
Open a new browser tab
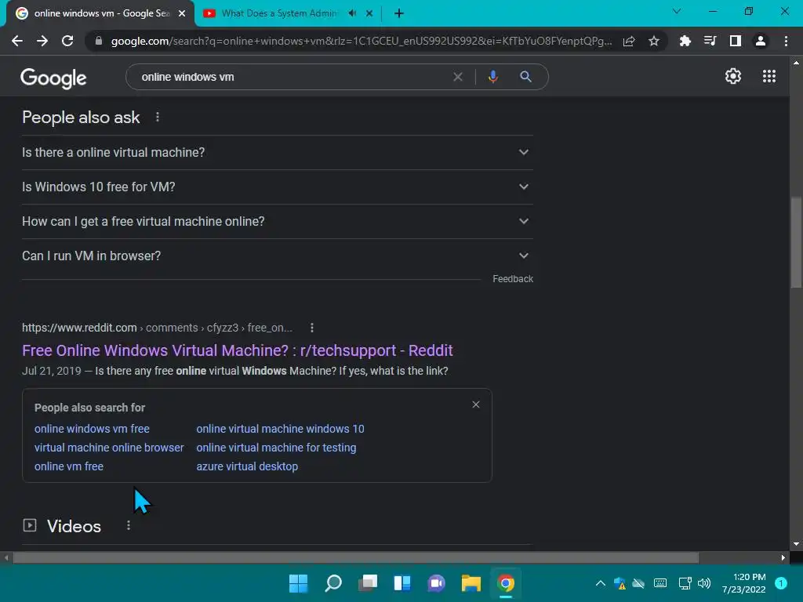399,13
